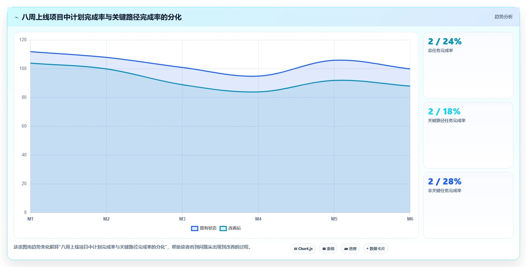Image resolution: width=527 pixels, height=267 pixels.
Task: Click the M3 x-axis label
Action: 182,219
